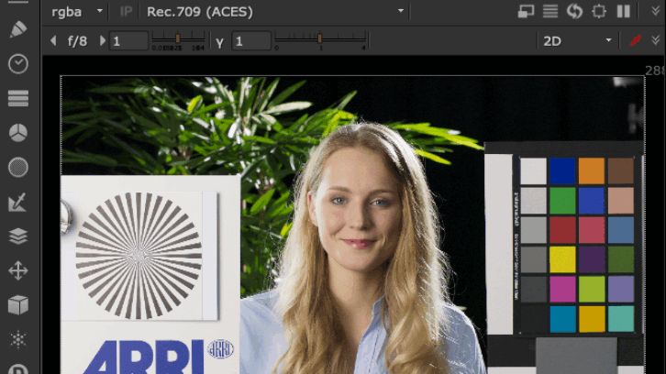Toggle the gamma Y button
Image resolution: width=666 pixels, height=374 pixels.
219,41
